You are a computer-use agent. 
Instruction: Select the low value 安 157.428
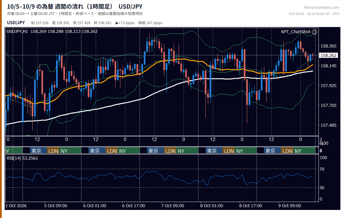[82, 23]
